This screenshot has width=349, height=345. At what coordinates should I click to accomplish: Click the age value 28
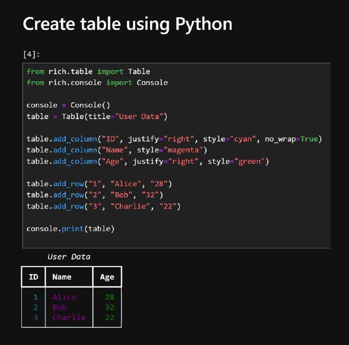coord(109,297)
